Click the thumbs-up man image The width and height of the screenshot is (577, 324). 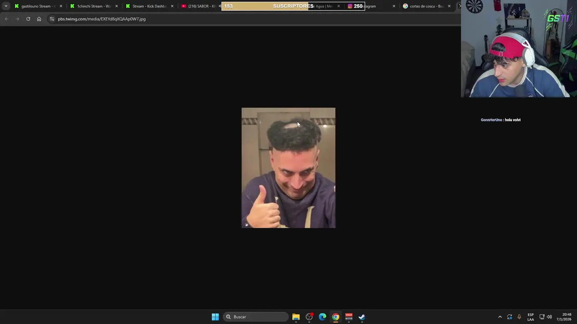[x=288, y=168]
